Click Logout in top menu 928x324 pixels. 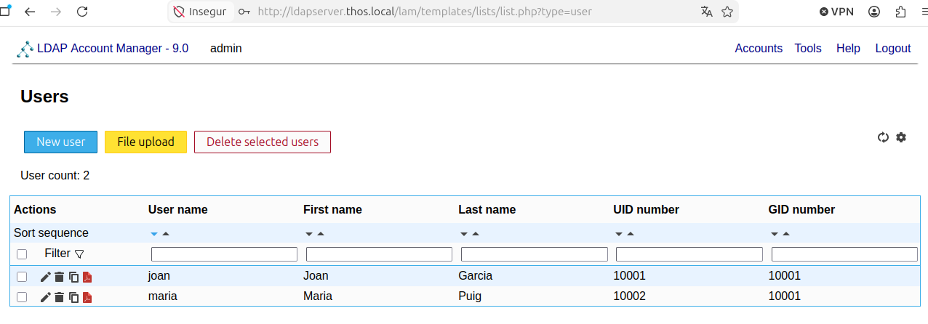tap(893, 49)
